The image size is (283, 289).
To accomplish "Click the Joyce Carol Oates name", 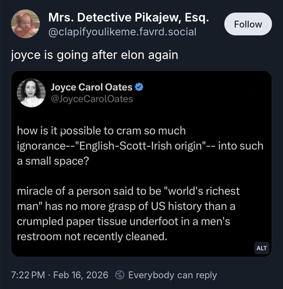I will (91, 87).
